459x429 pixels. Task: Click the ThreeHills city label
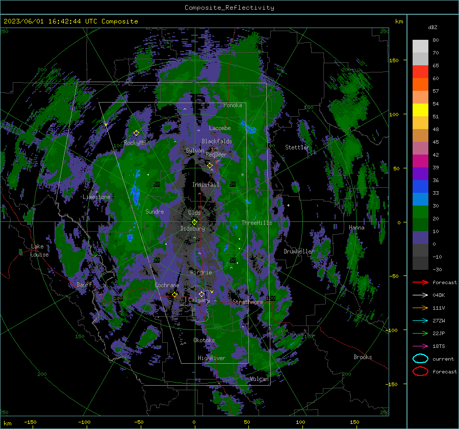click(x=257, y=223)
